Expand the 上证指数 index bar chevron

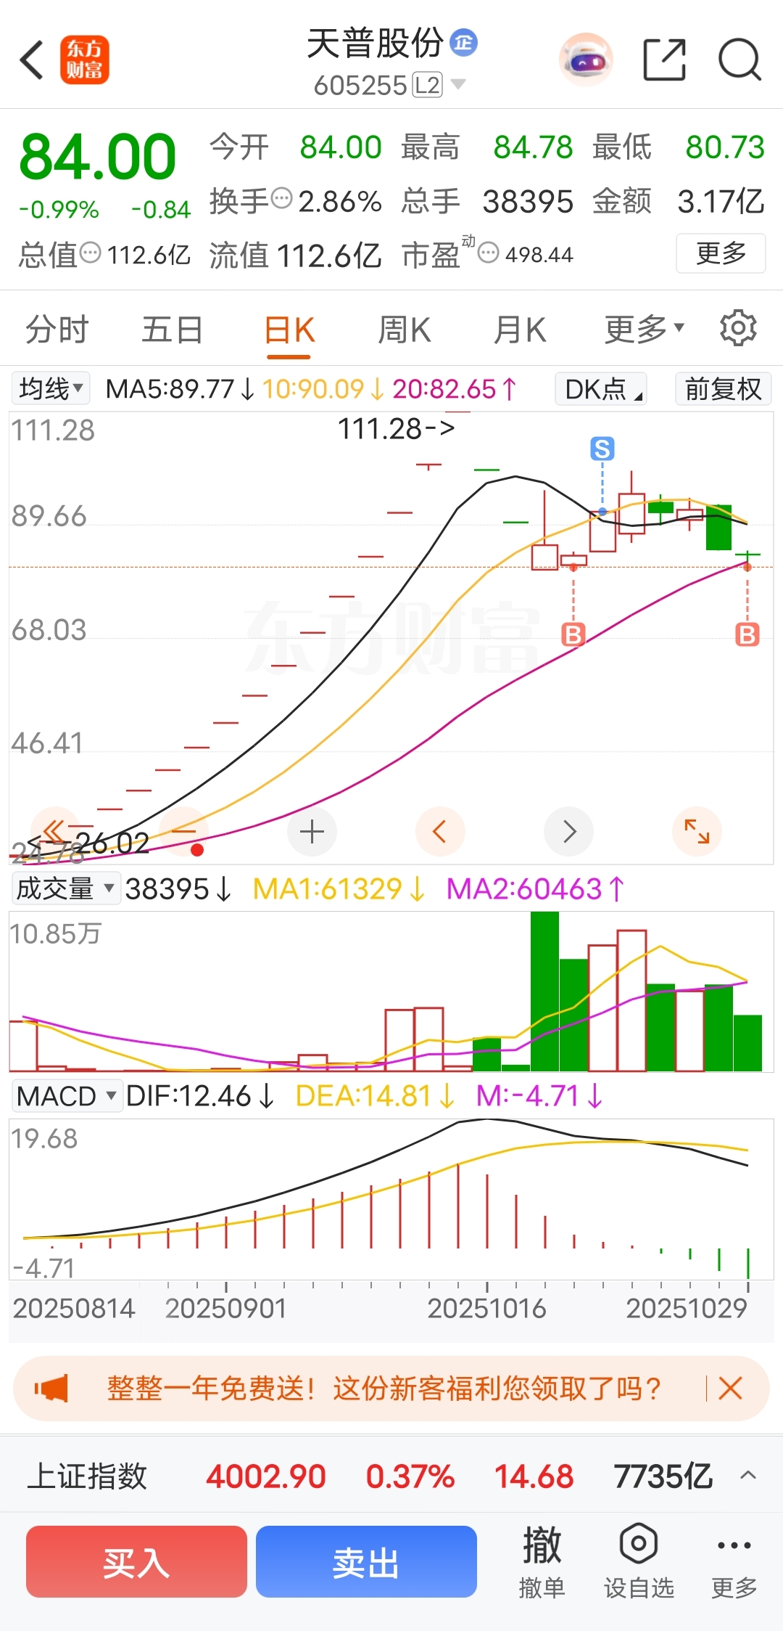[748, 1475]
